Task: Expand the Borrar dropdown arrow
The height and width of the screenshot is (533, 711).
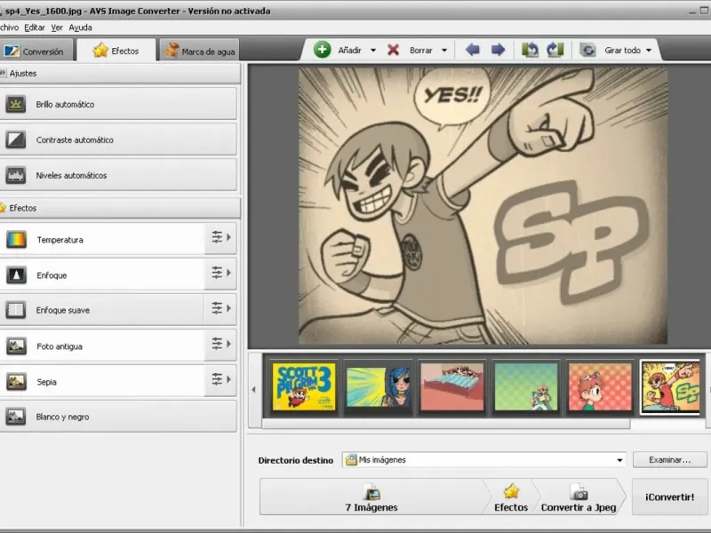Action: [444, 51]
